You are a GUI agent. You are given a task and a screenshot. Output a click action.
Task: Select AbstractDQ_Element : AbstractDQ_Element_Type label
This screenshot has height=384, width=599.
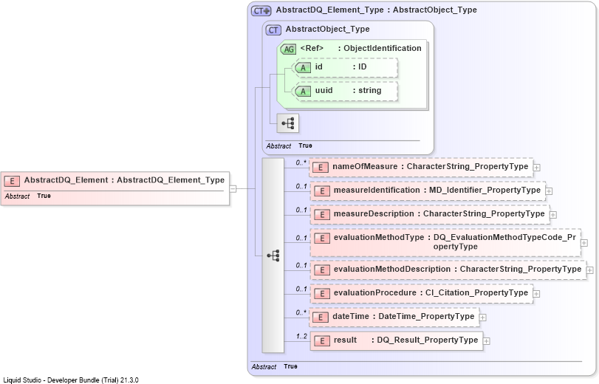click(124, 180)
